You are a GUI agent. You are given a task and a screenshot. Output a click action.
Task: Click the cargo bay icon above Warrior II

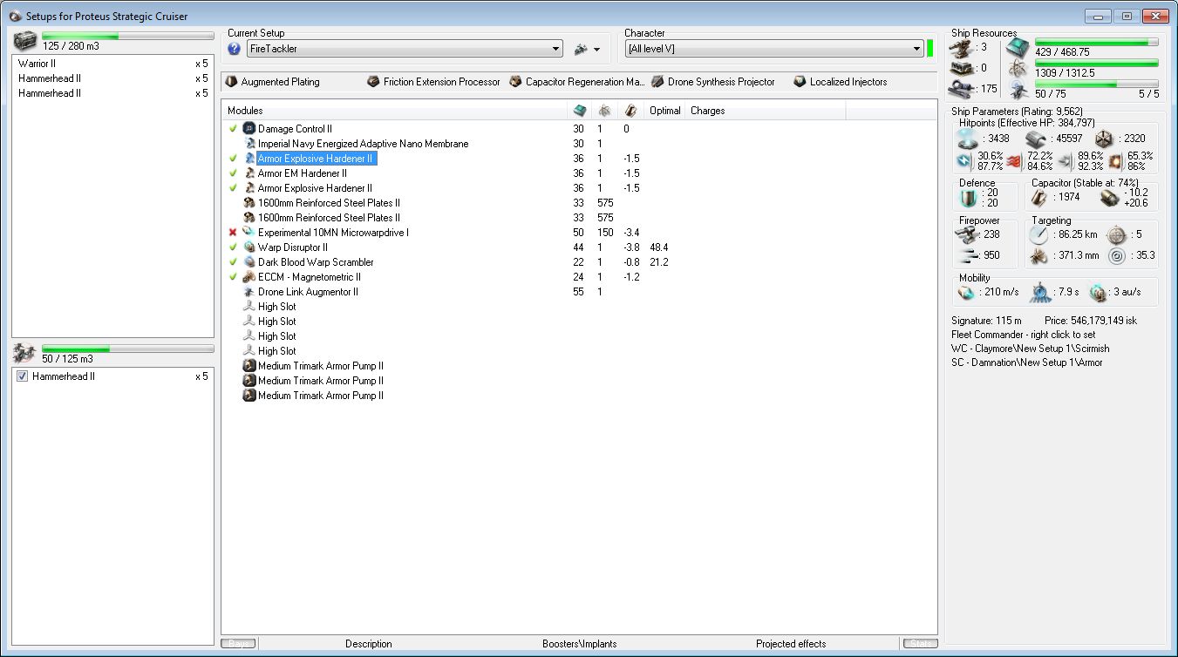[26, 41]
